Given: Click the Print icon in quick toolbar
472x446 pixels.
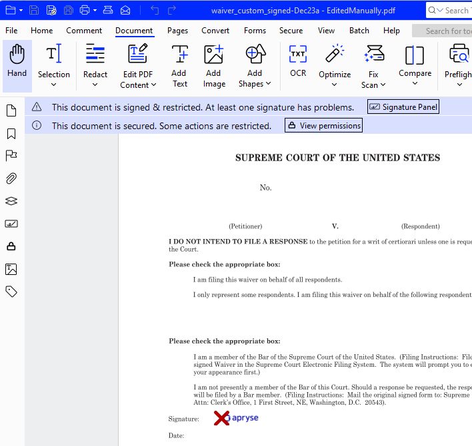Looking at the screenshot, I should coord(85,10).
